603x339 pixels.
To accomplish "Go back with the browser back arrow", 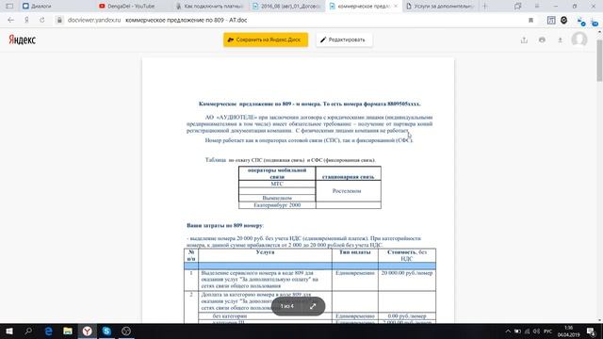I will 10,20.
